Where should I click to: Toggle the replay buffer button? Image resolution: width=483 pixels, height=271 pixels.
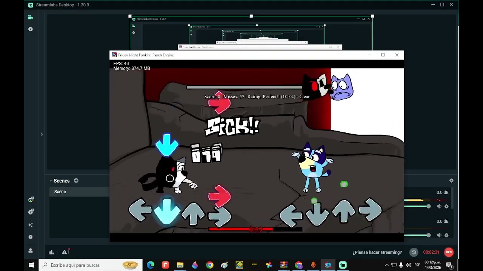[414, 252]
